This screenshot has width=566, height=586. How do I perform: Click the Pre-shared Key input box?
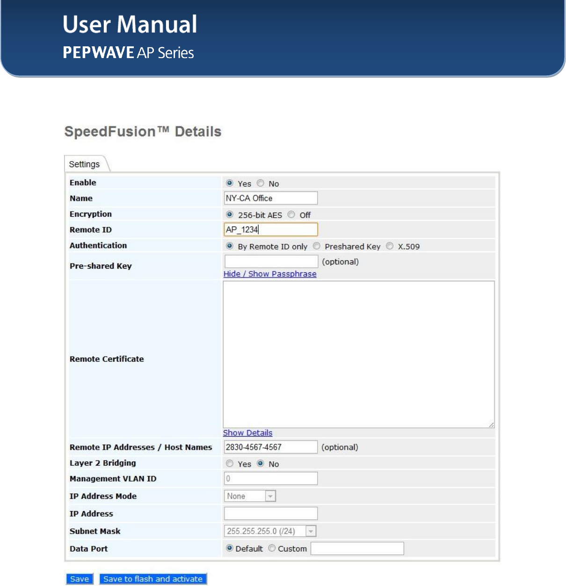pyautogui.click(x=271, y=261)
